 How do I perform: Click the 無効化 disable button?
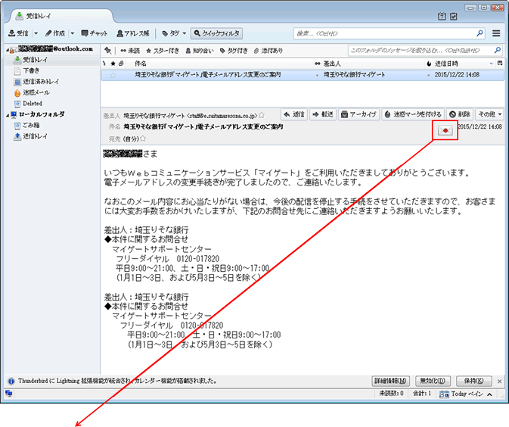[433, 381]
